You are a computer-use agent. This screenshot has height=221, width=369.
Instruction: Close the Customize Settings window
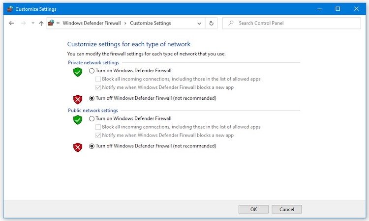356,9
